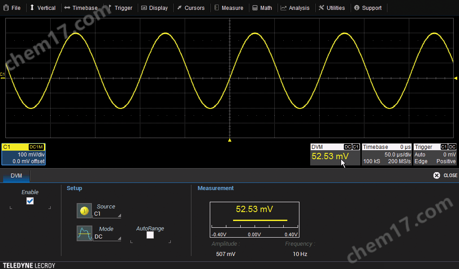The width and height of the screenshot is (459, 269).
Task: Click the Teledyne LeCroy logo
Action: coord(29,265)
